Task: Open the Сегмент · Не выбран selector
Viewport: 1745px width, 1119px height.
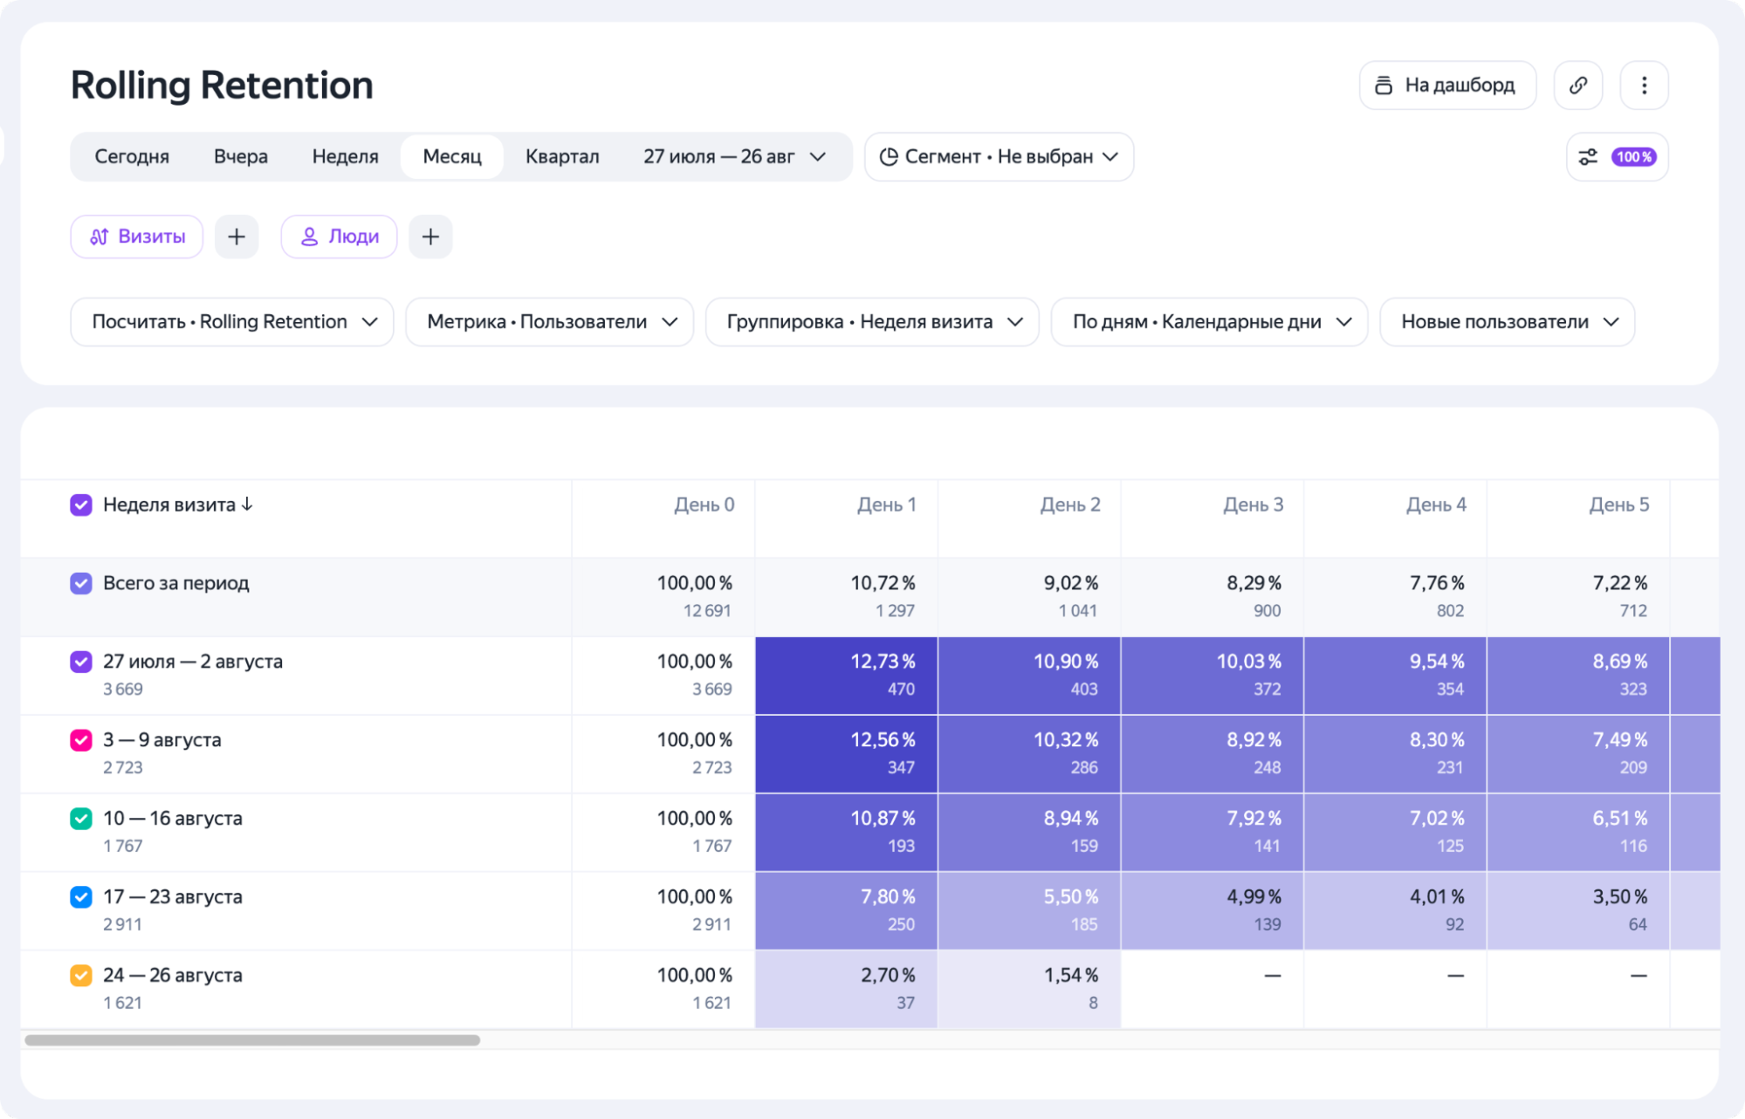Action: tap(999, 157)
